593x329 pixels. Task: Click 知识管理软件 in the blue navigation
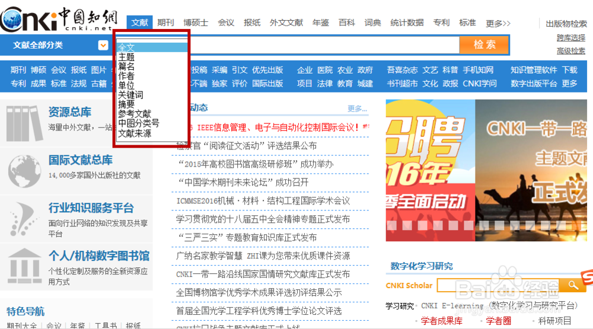coord(534,70)
